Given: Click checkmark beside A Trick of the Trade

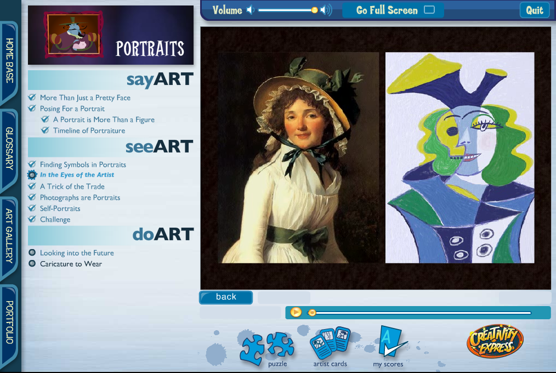Looking at the screenshot, I should click(x=32, y=186).
